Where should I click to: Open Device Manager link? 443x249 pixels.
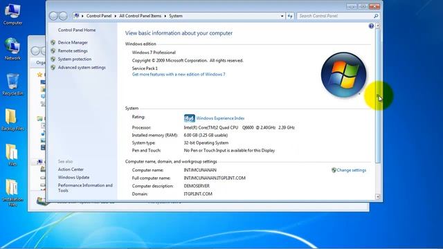(73, 43)
